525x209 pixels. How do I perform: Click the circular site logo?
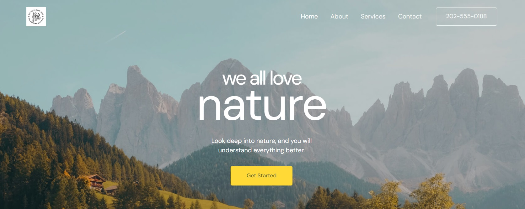click(36, 17)
